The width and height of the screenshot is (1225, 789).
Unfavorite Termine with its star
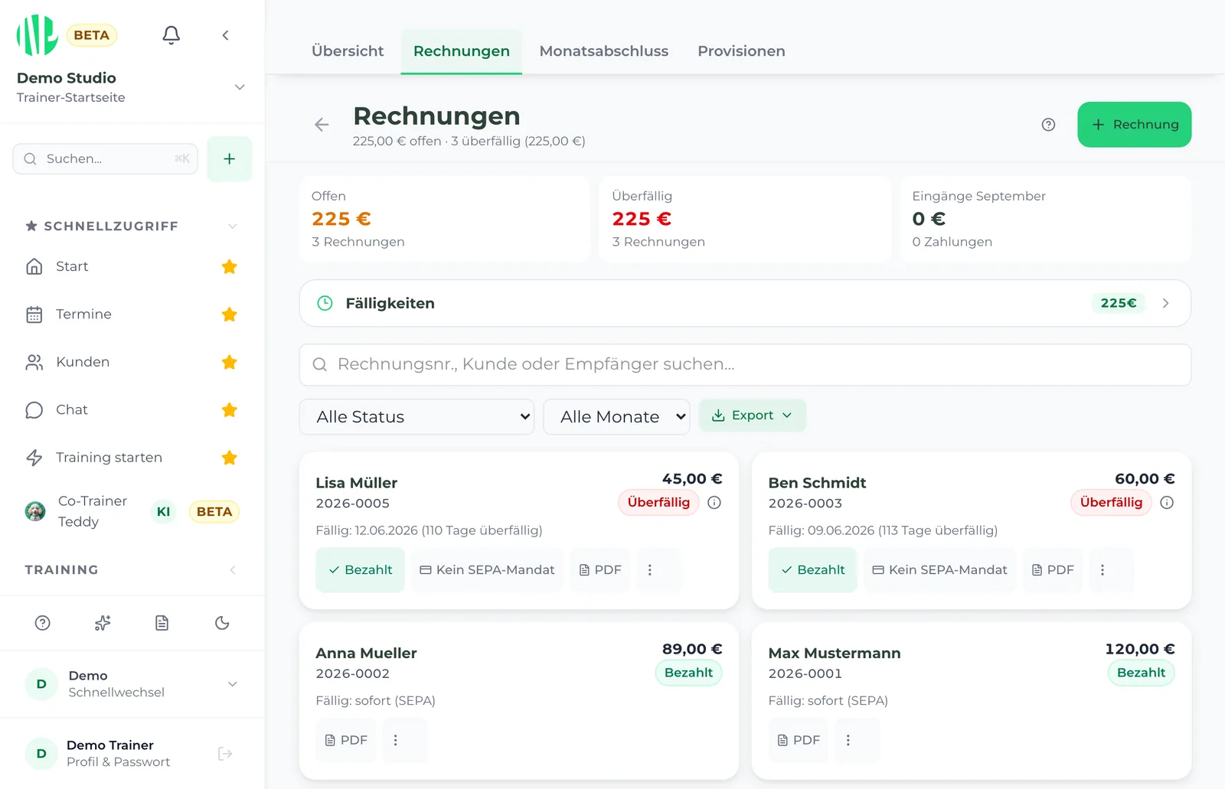(229, 315)
